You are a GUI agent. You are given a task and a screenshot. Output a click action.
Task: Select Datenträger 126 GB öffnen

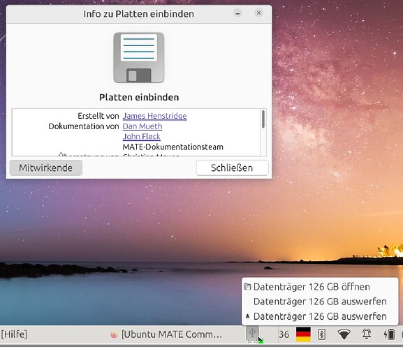[x=320, y=287]
